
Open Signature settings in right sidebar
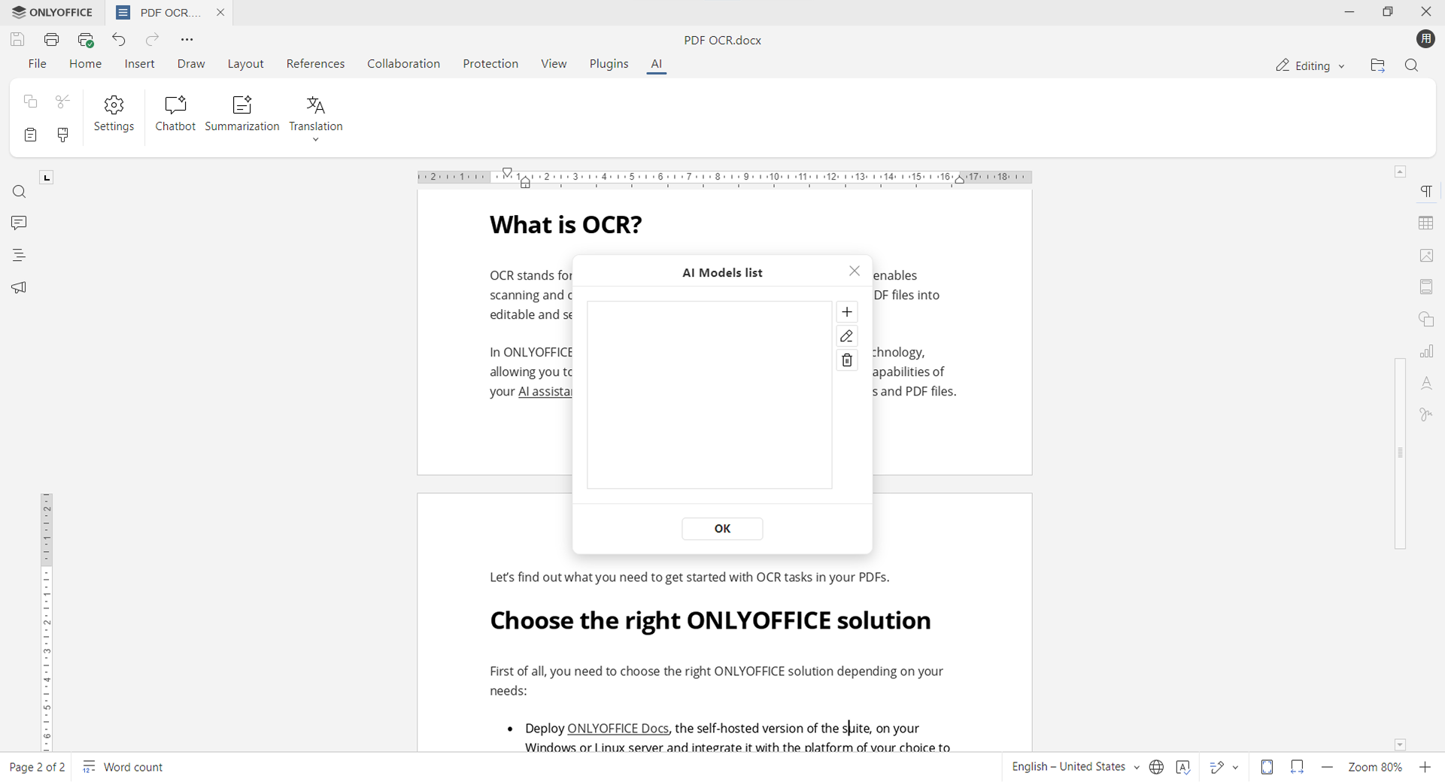click(1426, 415)
